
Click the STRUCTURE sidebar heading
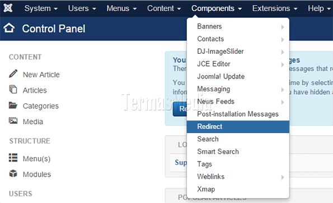pos(30,141)
